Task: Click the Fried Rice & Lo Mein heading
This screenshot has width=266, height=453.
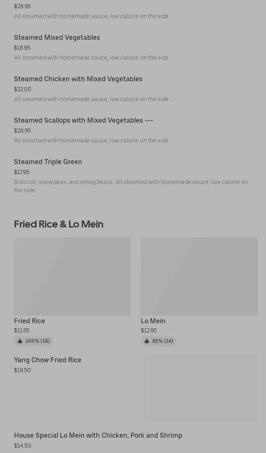Action: click(59, 224)
